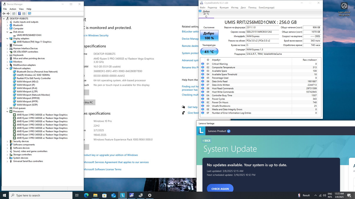Click the Intel Wireless-AC 9260 adapter icon

(14, 75)
